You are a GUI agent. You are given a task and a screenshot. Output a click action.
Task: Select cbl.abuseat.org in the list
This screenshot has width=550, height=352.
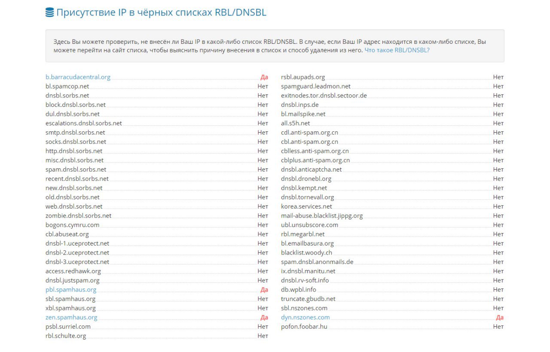coord(67,234)
